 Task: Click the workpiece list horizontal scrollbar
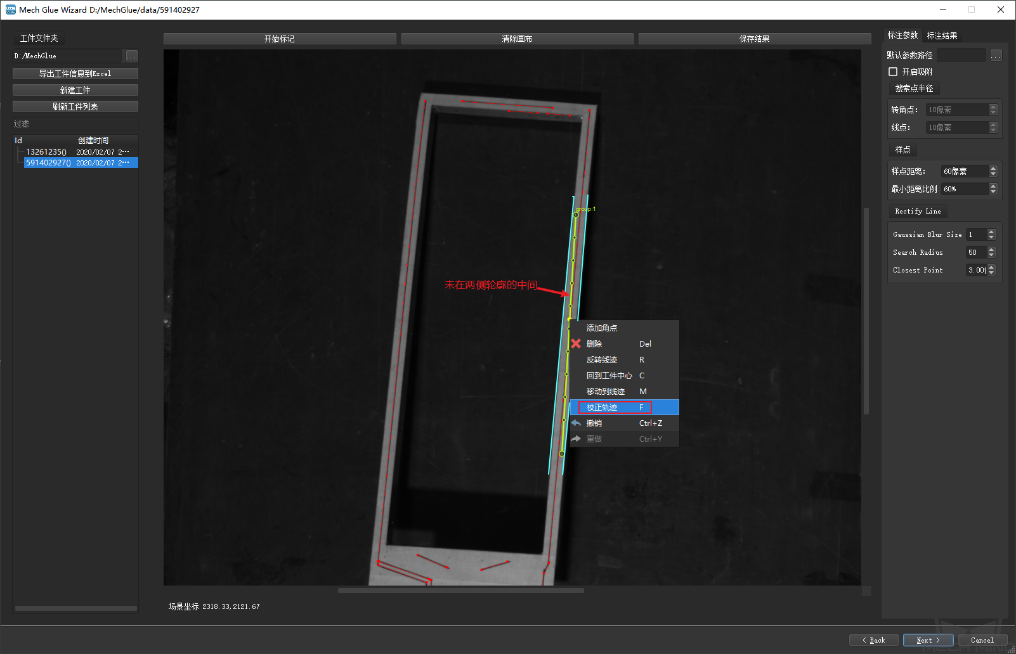pyautogui.click(x=75, y=608)
